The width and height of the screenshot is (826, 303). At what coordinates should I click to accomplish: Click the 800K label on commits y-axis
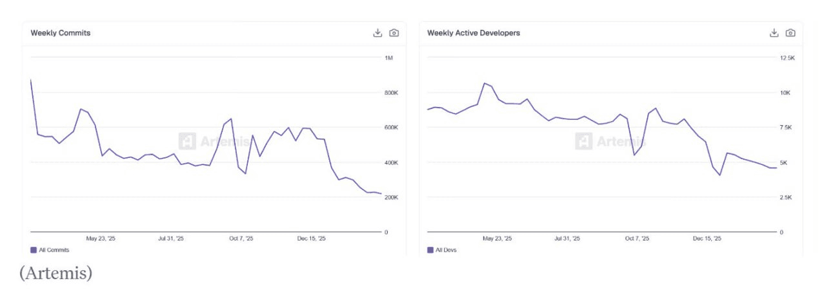[391, 93]
